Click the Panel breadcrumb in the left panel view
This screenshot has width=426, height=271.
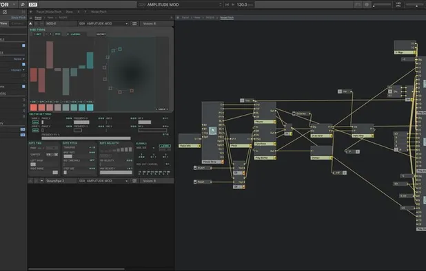[39, 18]
